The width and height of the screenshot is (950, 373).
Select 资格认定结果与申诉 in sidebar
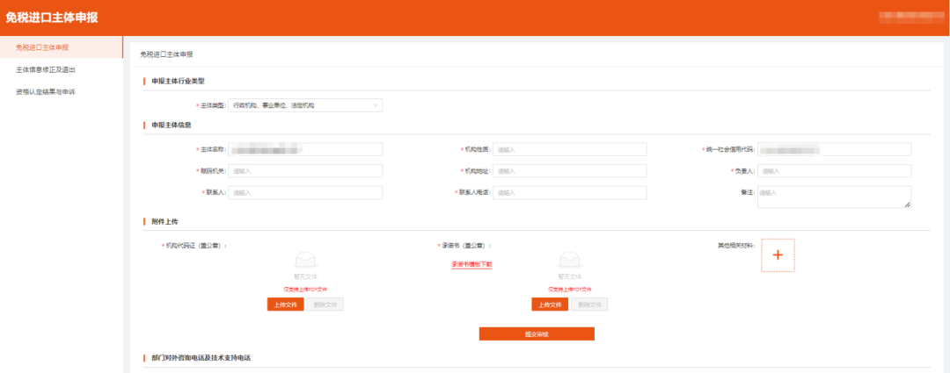(45, 91)
